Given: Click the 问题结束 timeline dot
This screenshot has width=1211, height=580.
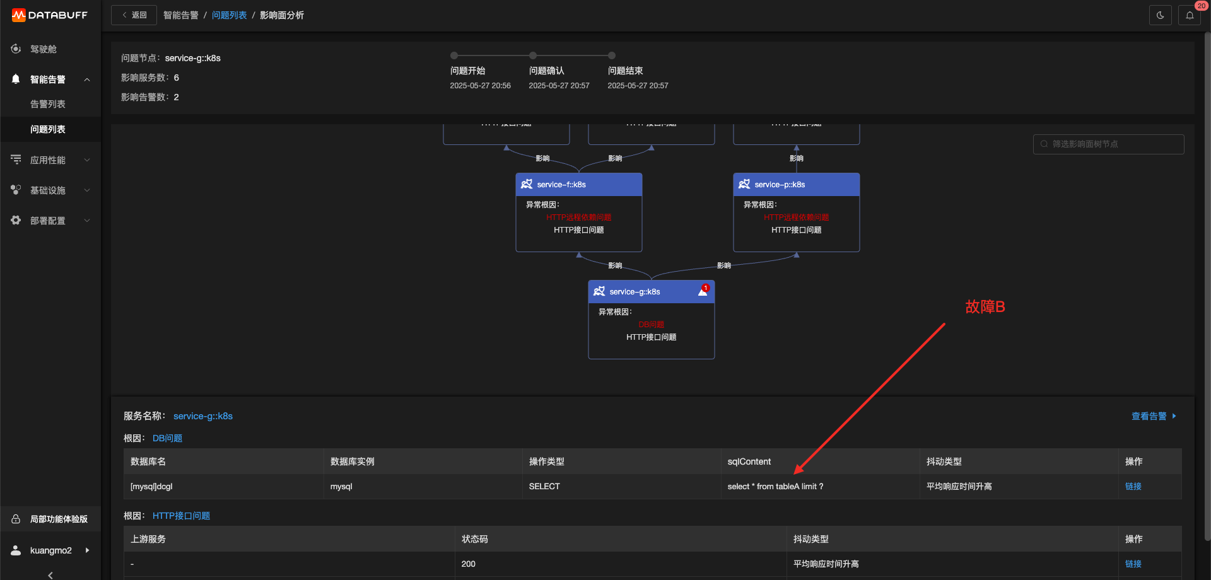Looking at the screenshot, I should pyautogui.click(x=612, y=55).
